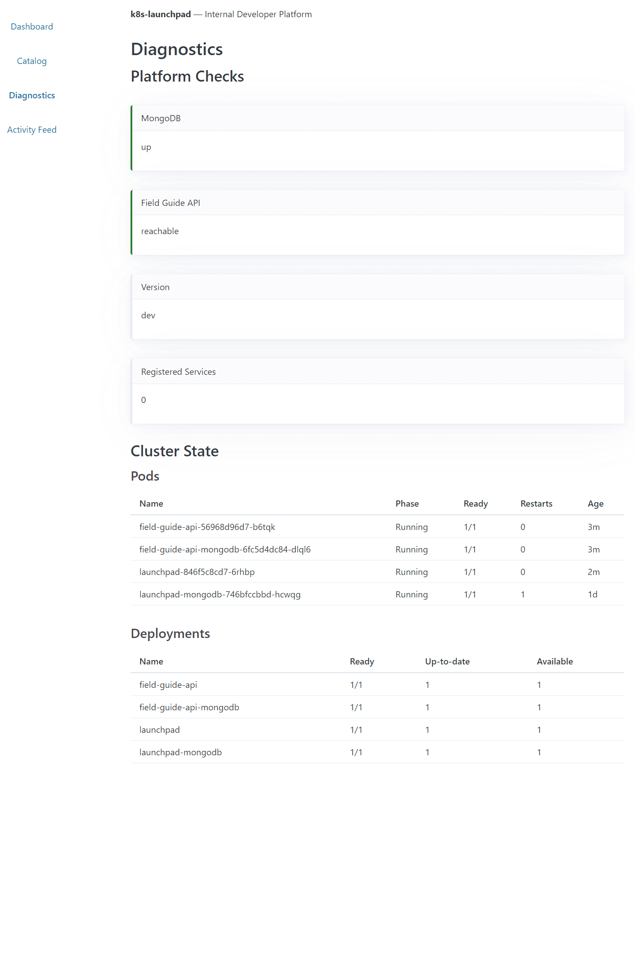Select the version value 'dev'
The image size is (635, 970).
[148, 315]
